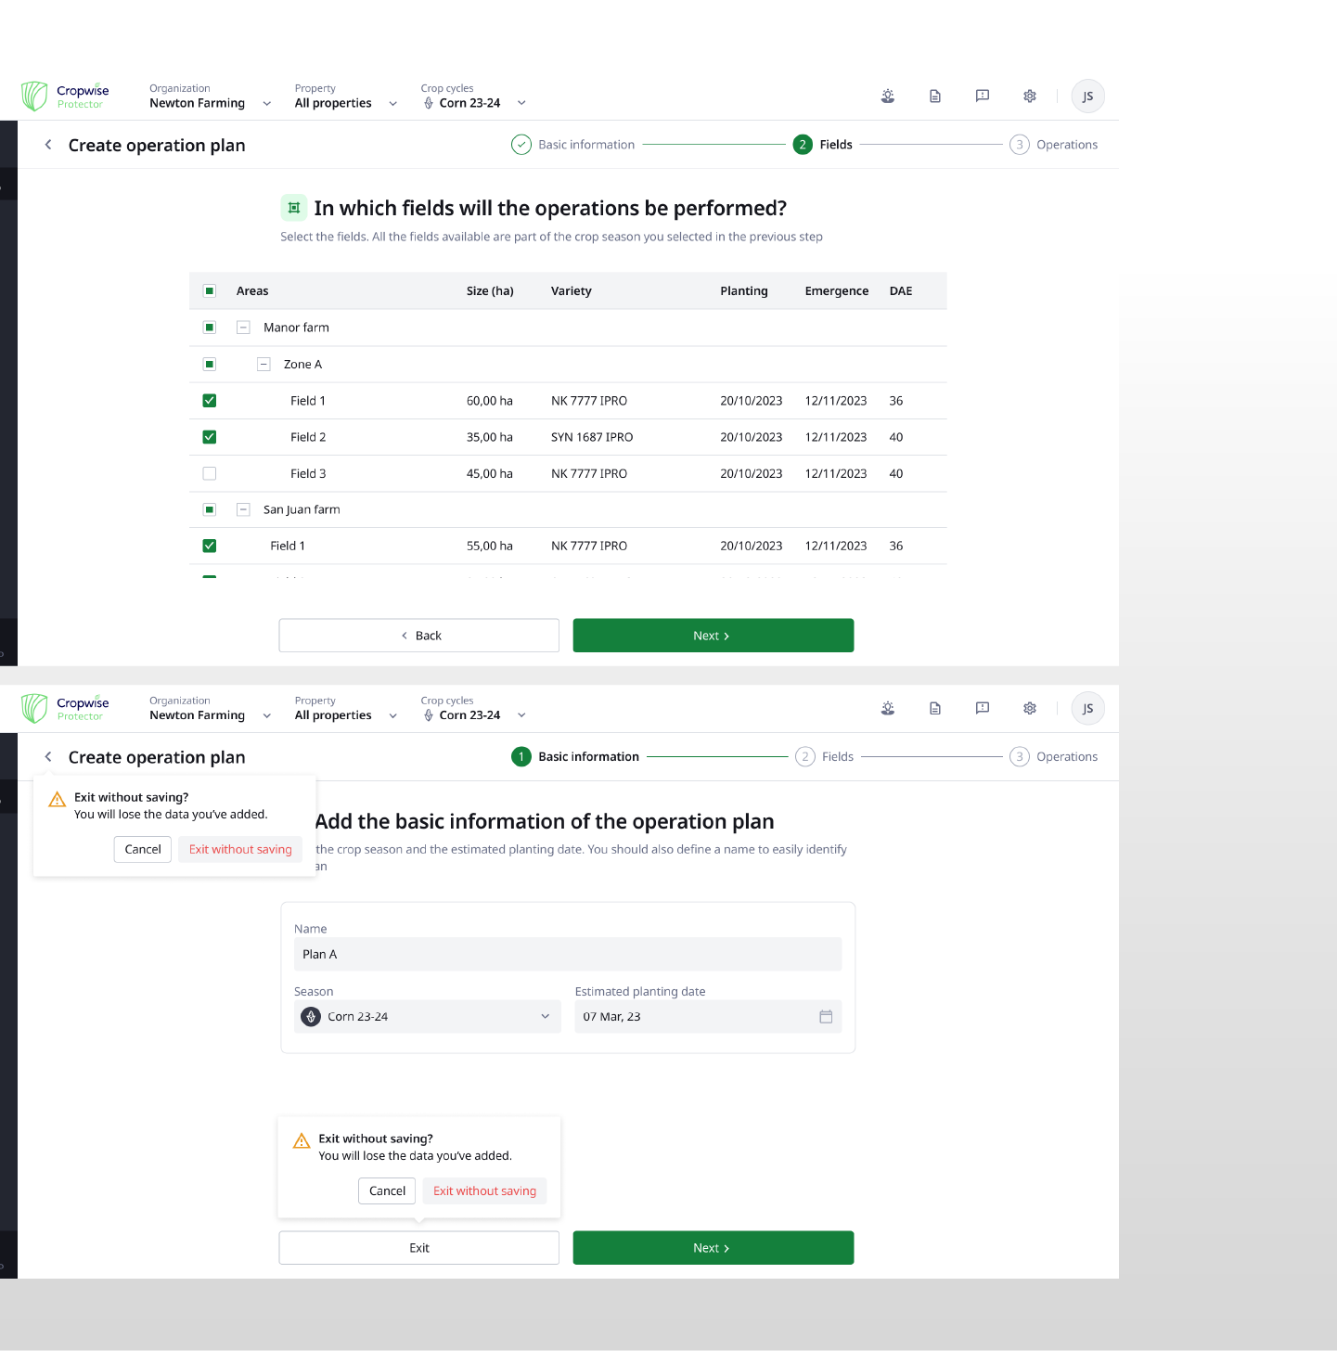1337x1351 pixels.
Task: Collapse the Manor farm tree row
Action: (x=243, y=328)
